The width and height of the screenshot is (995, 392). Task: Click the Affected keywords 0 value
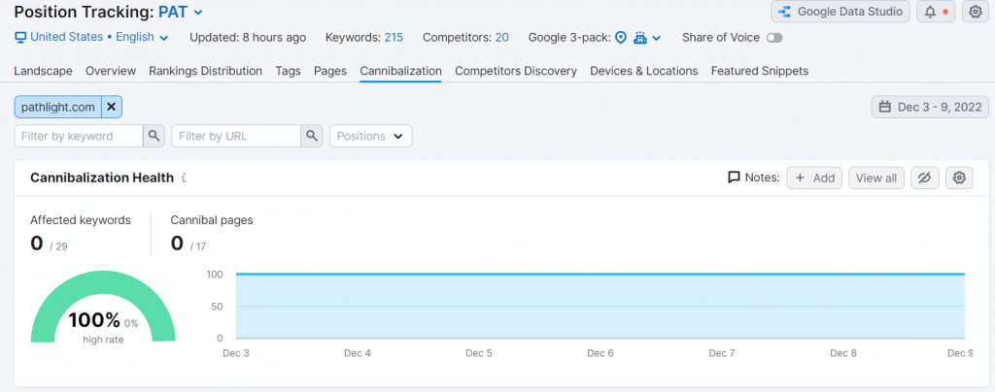click(x=36, y=244)
